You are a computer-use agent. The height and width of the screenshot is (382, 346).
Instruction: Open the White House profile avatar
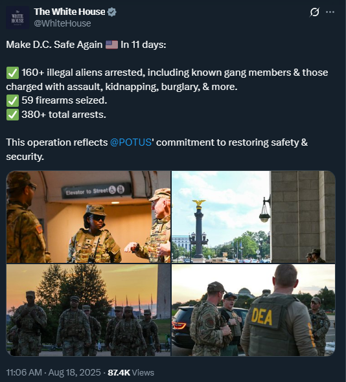coord(17,17)
